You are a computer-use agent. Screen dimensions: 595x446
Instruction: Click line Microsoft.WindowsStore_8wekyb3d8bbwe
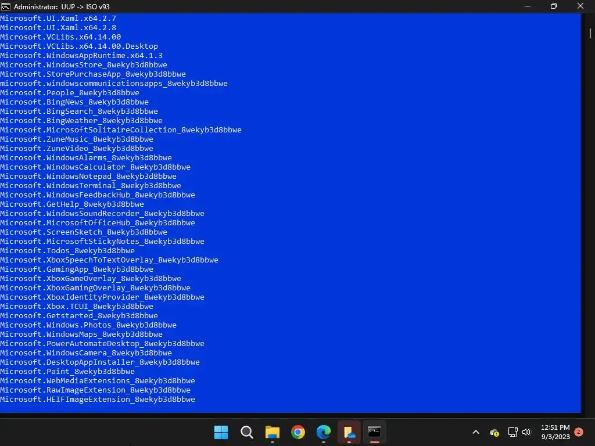tap(84, 65)
